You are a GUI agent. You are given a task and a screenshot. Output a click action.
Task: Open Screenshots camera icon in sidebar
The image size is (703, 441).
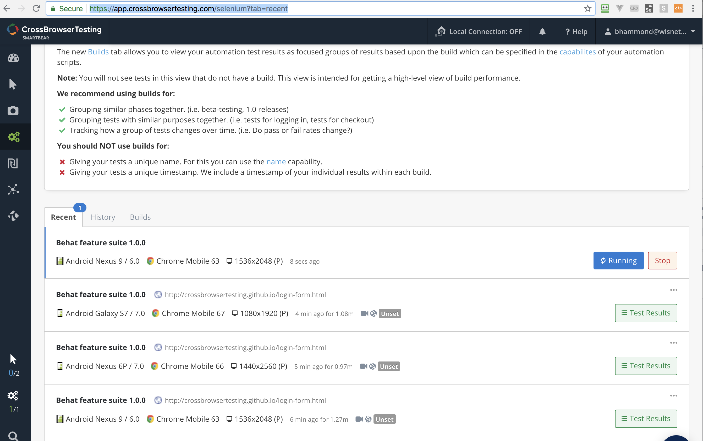pos(13,110)
